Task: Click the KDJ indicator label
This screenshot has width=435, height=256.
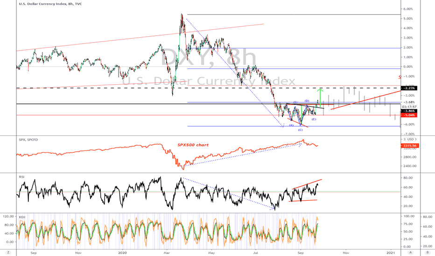Action: (22, 217)
